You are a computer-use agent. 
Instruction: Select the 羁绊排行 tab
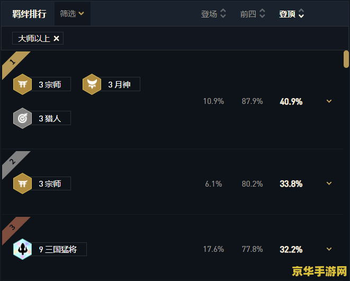pos(29,14)
